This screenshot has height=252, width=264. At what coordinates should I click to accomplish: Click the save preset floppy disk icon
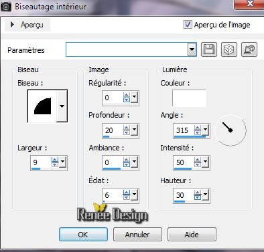(x=209, y=49)
